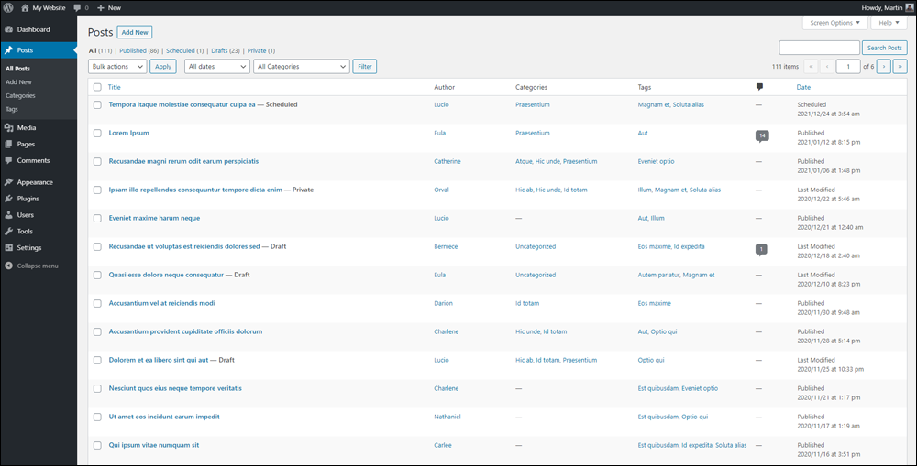Screen dimensions: 917x466
Task: Click the Add New button beside Posts heading
Action: pos(135,32)
